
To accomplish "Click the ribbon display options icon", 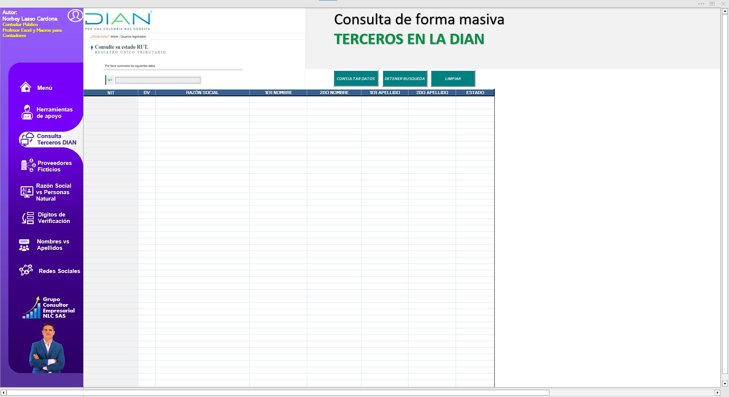I will 712,4.
